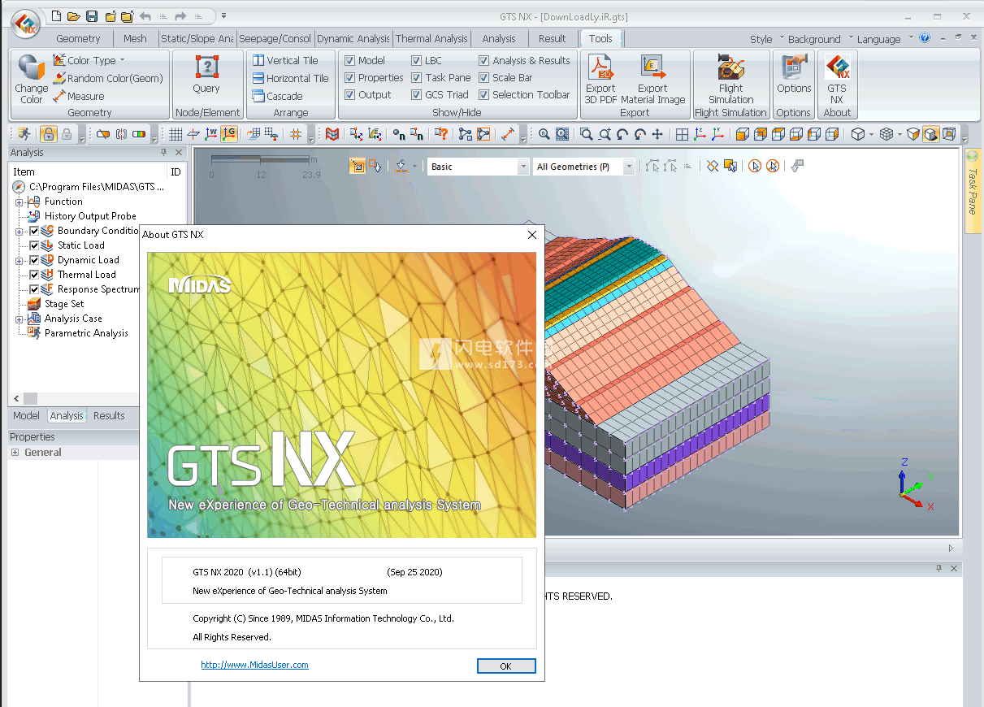The width and height of the screenshot is (984, 707).
Task: Select the Measure tool
Action: pos(78,96)
